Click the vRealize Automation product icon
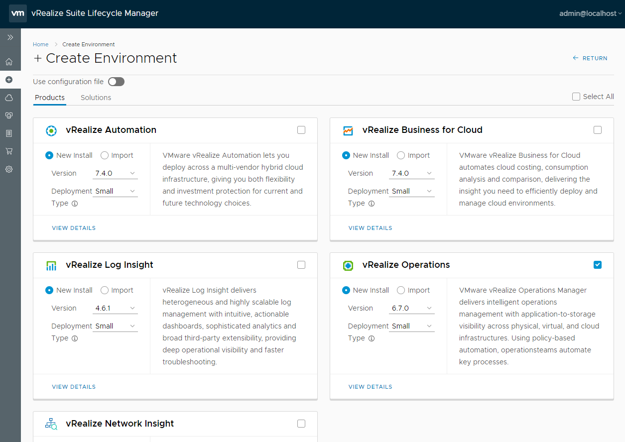This screenshot has height=442, width=625. point(51,130)
